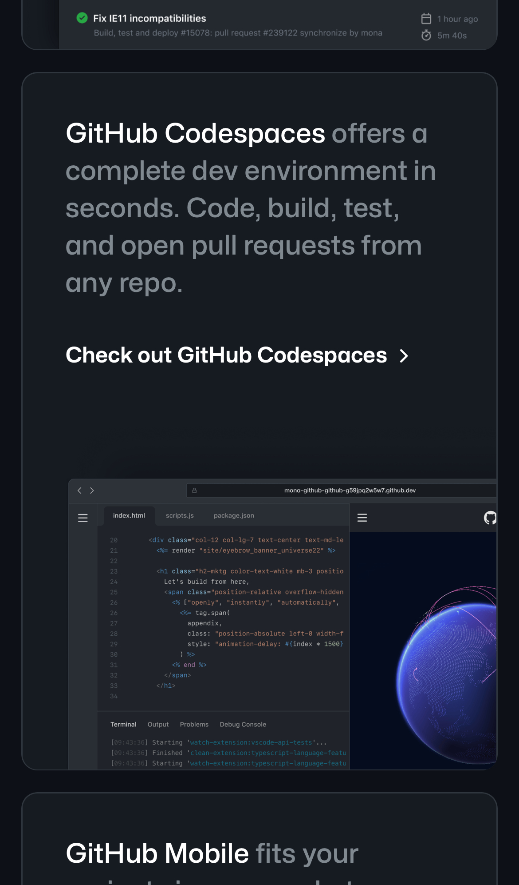Click the chevron arrow after Check out GitHub Codespaces

point(404,356)
